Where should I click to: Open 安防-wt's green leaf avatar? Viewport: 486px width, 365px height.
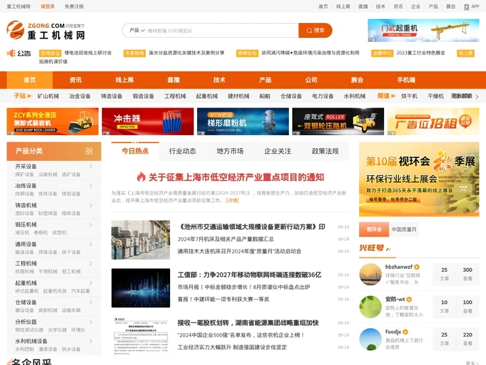tap(371, 307)
